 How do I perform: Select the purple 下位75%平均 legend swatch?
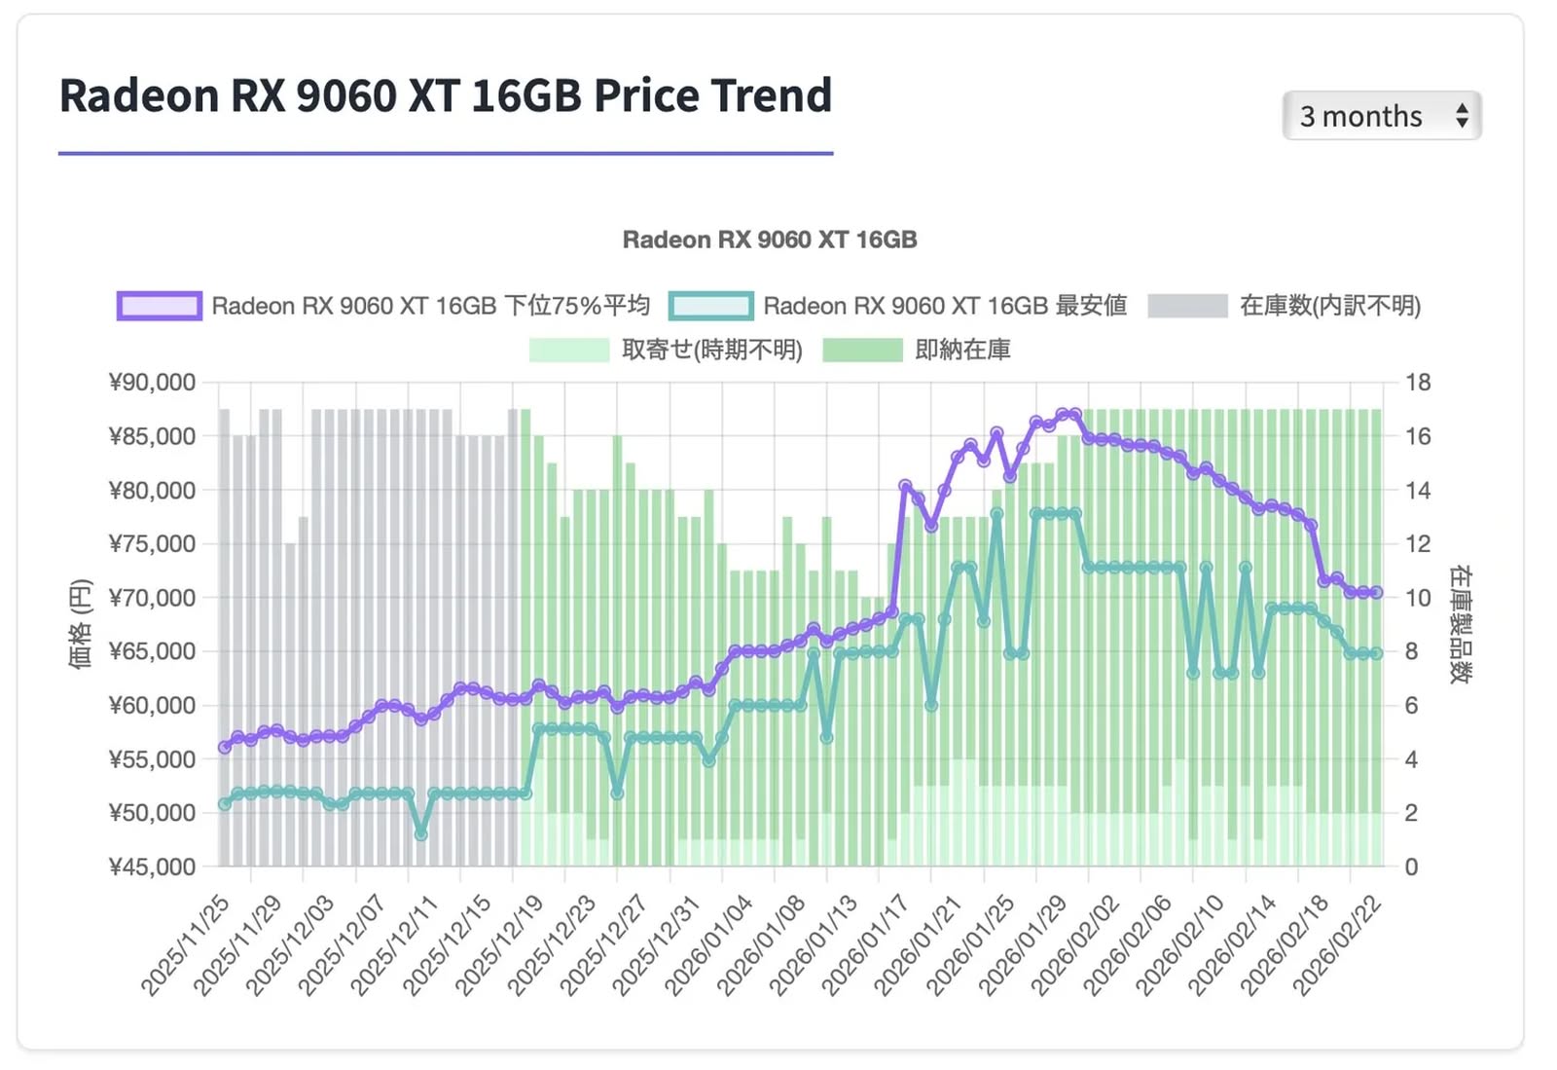tap(159, 305)
